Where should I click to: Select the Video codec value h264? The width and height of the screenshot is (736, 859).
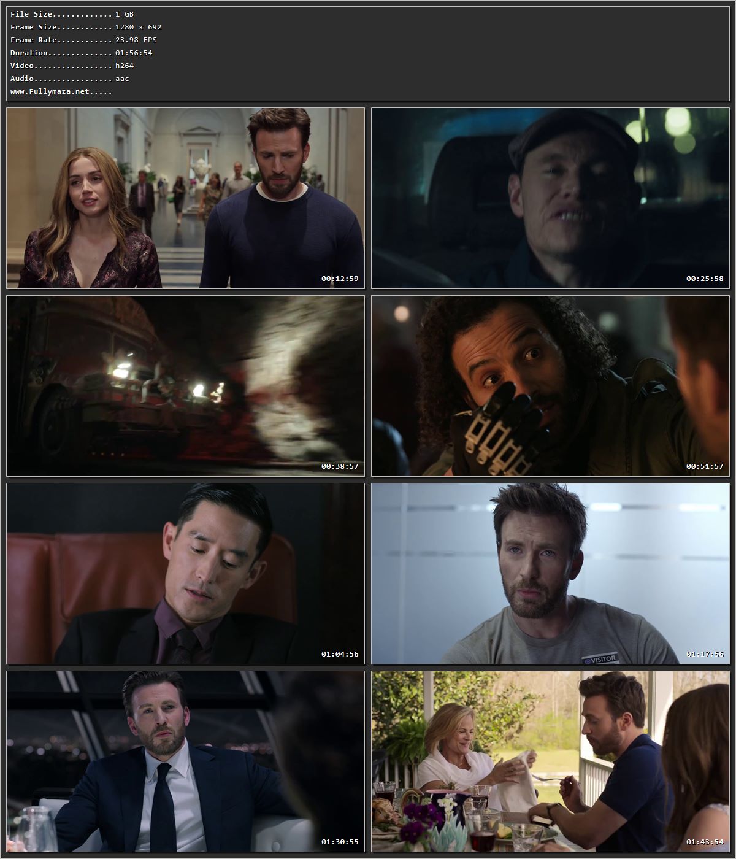(x=125, y=66)
